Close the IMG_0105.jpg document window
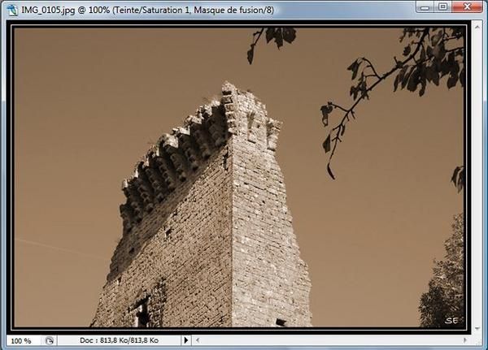This screenshot has width=488, height=350. point(467,6)
